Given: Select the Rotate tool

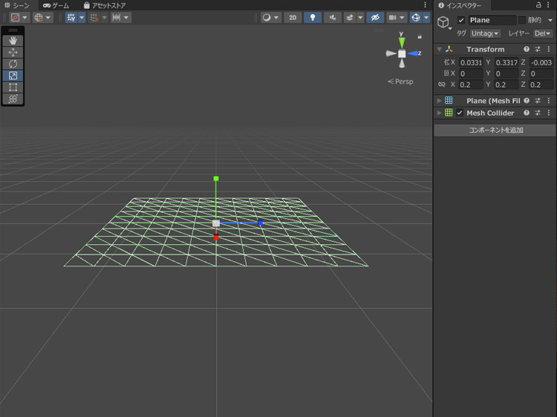Looking at the screenshot, I should (13, 64).
